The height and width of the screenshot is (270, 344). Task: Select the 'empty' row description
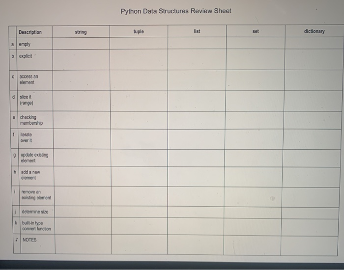[25, 44]
